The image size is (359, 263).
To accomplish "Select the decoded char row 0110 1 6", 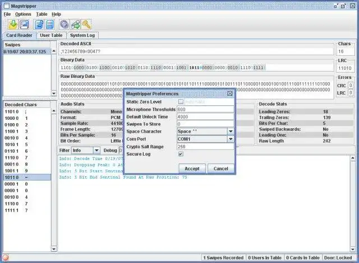I will pos(27,151).
